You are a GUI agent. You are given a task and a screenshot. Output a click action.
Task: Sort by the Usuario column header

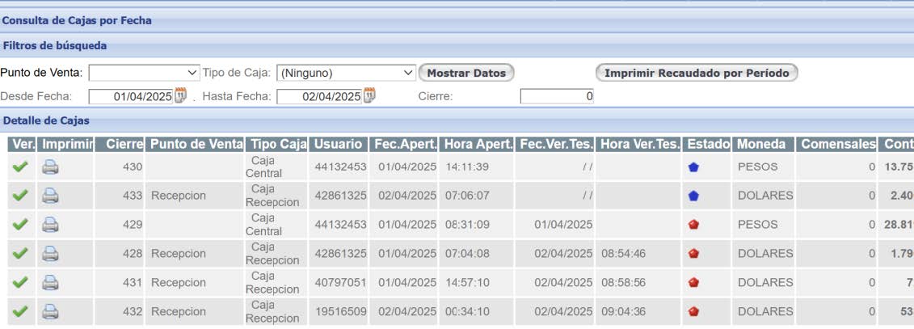pyautogui.click(x=339, y=144)
